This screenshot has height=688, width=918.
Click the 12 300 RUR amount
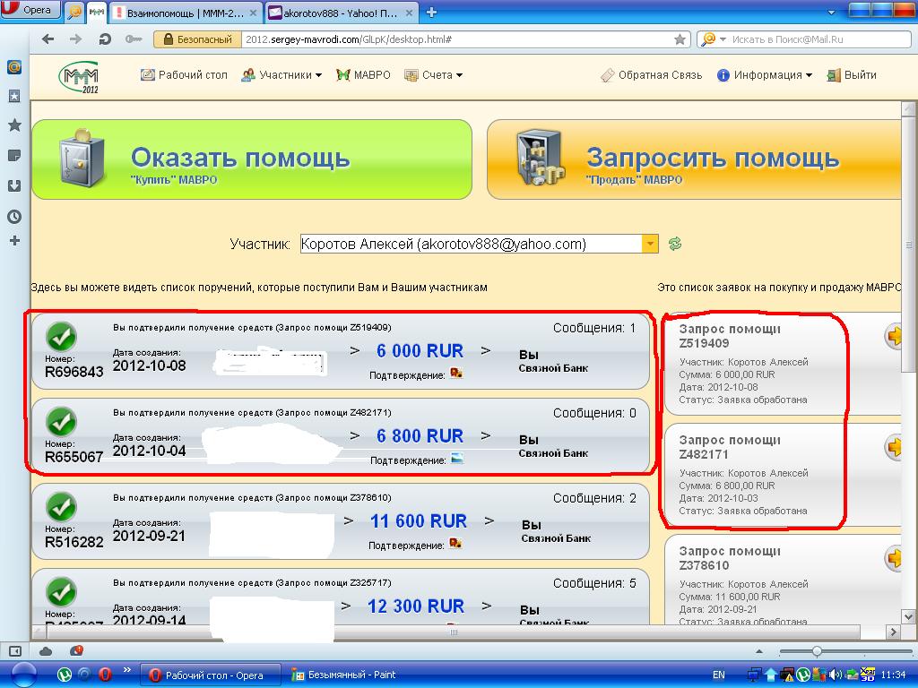click(x=416, y=606)
